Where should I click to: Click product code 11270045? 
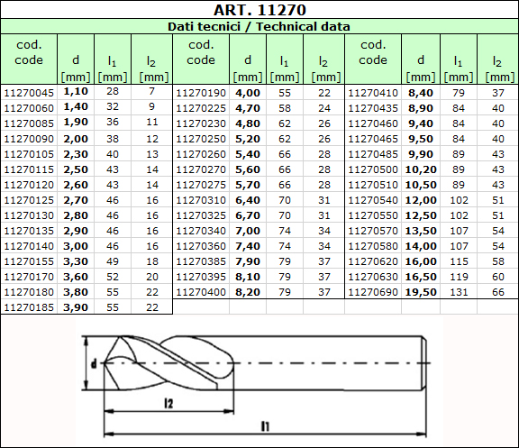[x=29, y=93]
